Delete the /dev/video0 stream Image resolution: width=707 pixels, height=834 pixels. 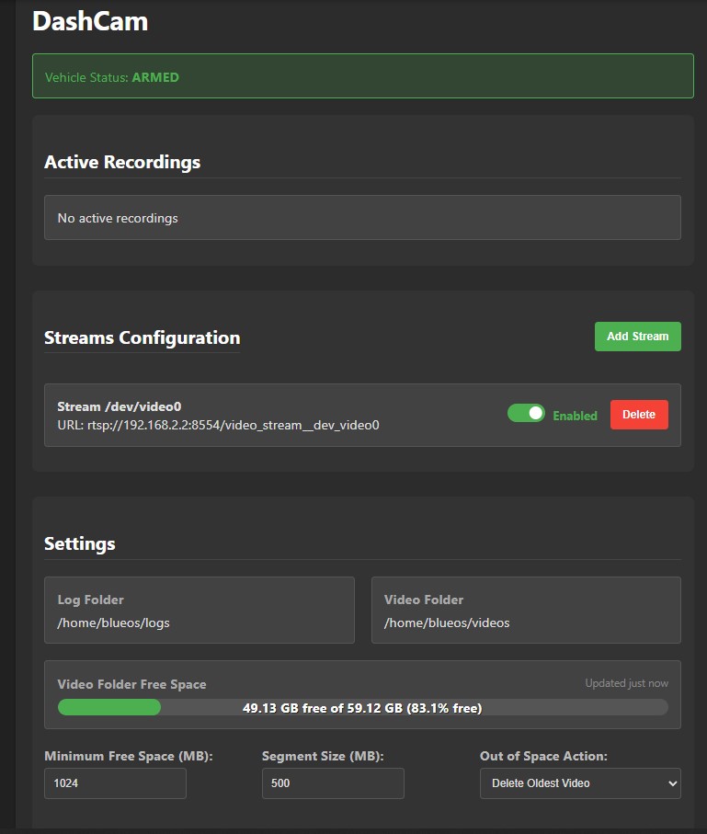tap(639, 415)
